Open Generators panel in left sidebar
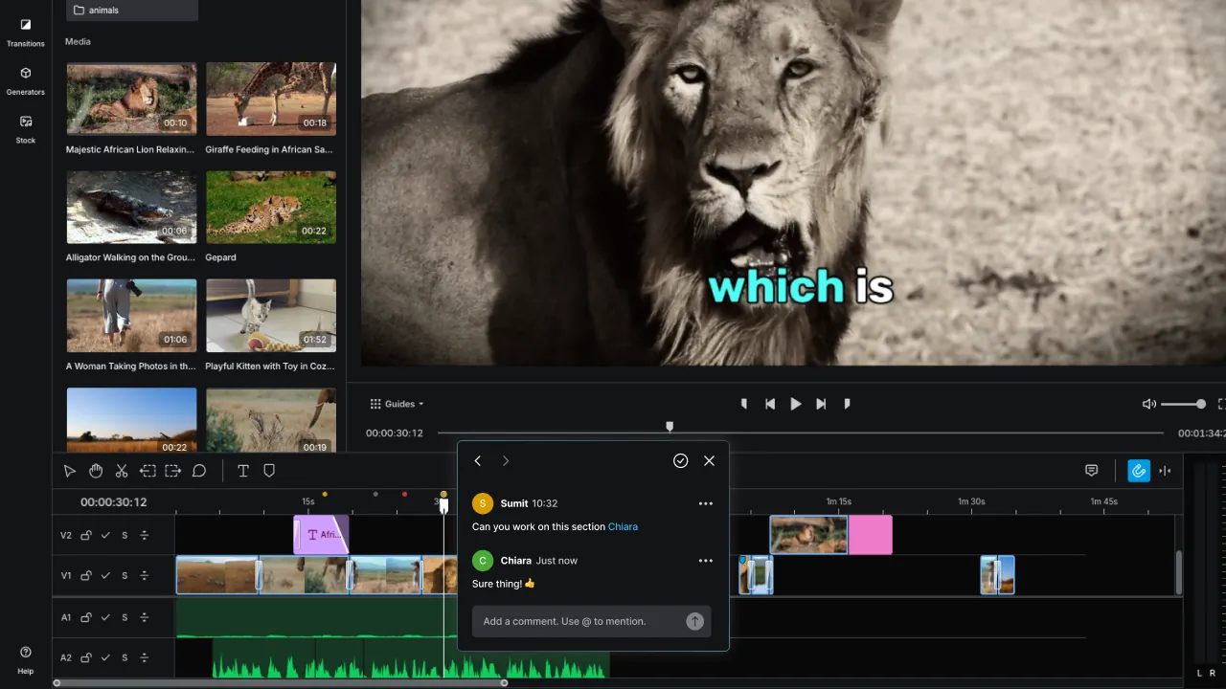This screenshot has width=1226, height=689. click(26, 80)
